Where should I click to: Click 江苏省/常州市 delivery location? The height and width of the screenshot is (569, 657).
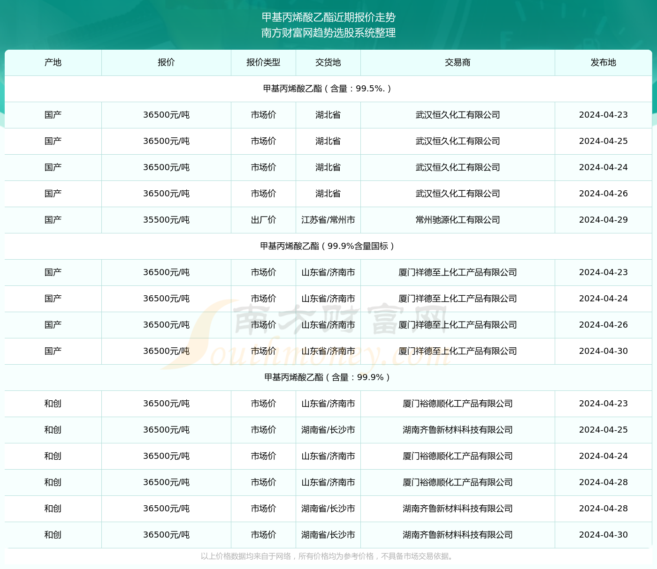[328, 220]
